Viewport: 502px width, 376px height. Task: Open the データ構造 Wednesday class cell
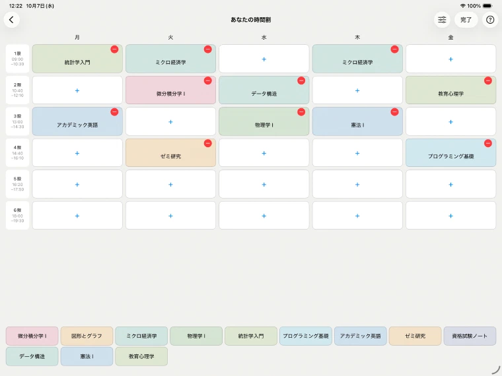264,90
